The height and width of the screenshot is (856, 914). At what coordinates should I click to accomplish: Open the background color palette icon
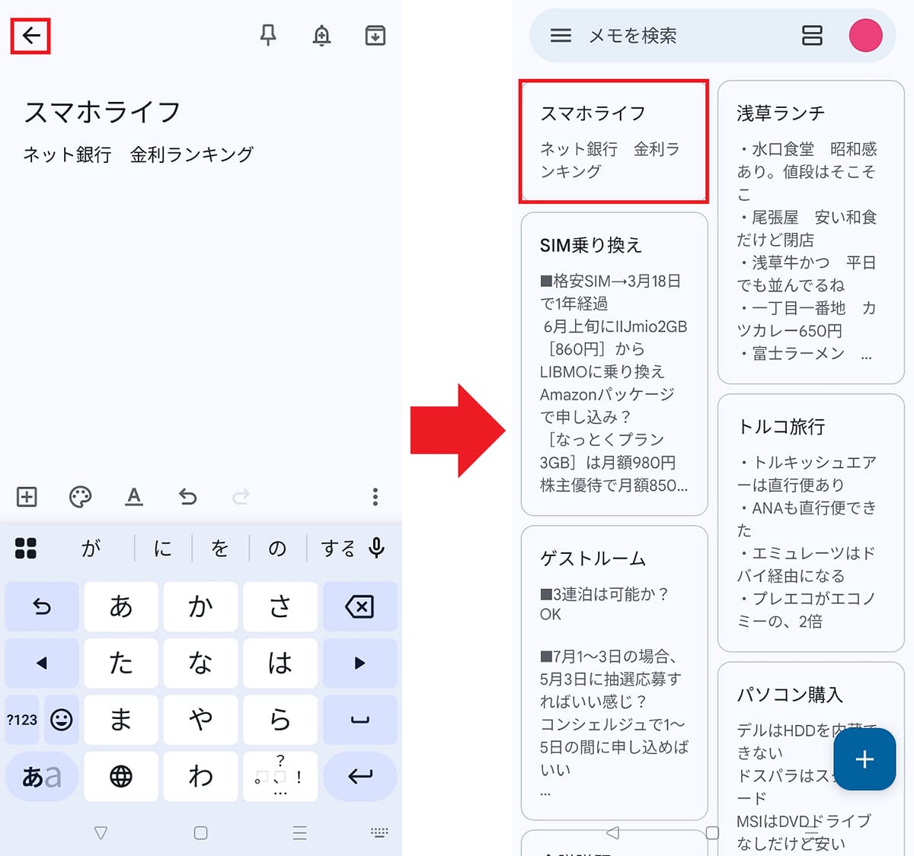pyautogui.click(x=80, y=497)
